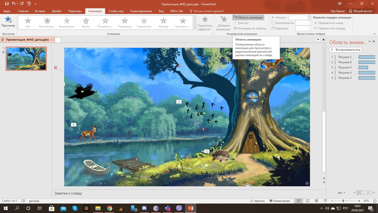Open the Начало combo box
This screenshot has height=213, width=378.
pyautogui.click(x=299, y=17)
